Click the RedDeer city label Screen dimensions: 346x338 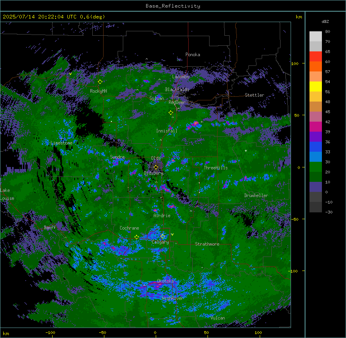(177, 102)
